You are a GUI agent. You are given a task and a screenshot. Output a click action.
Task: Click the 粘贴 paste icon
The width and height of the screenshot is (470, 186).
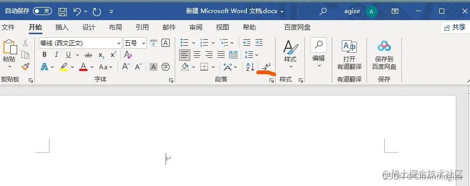click(10, 47)
